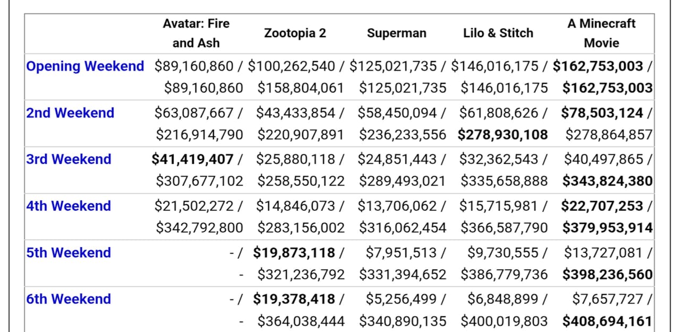This screenshot has width=675, height=332.
Task: Click the bold $41,419,407 Avatar weekend figure
Action: click(192, 159)
